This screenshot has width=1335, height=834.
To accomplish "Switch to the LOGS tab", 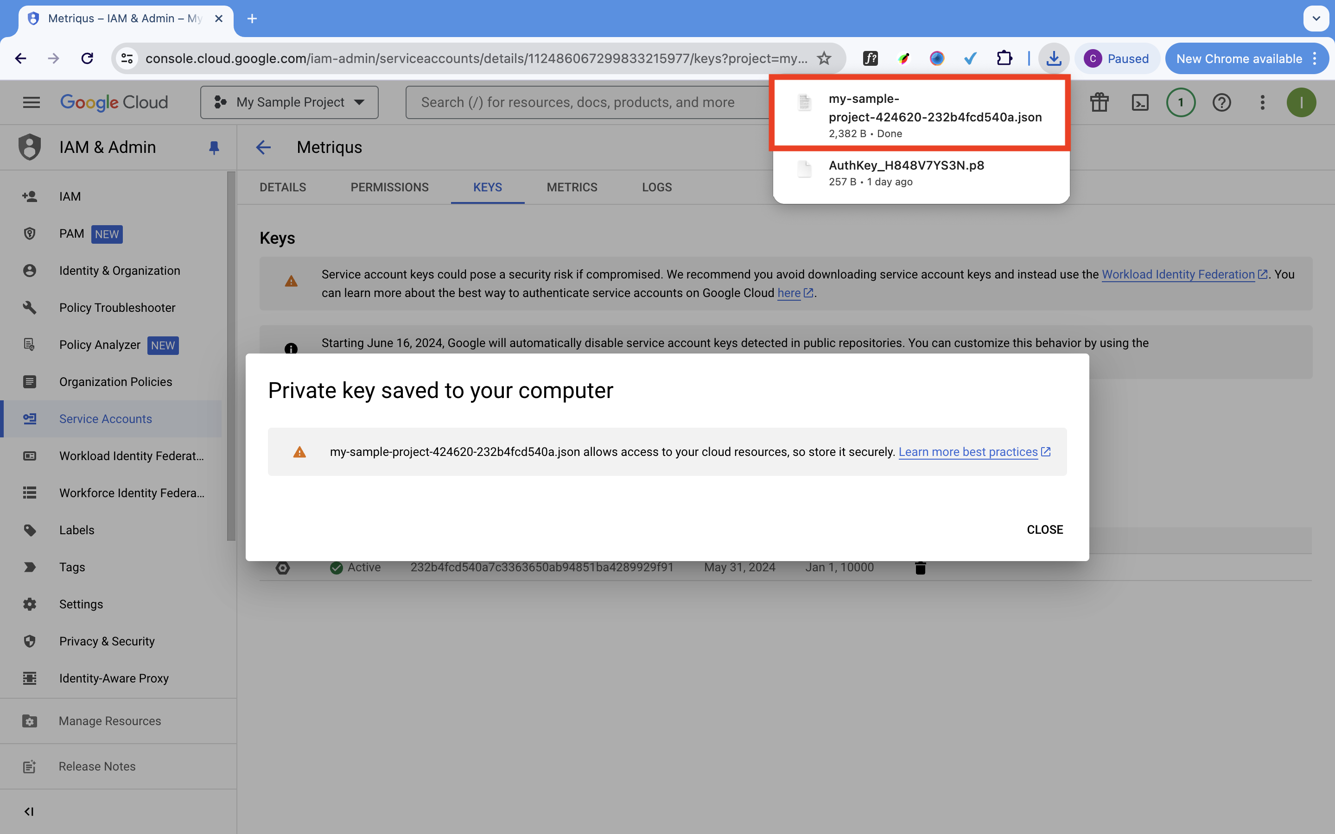I will point(657,187).
